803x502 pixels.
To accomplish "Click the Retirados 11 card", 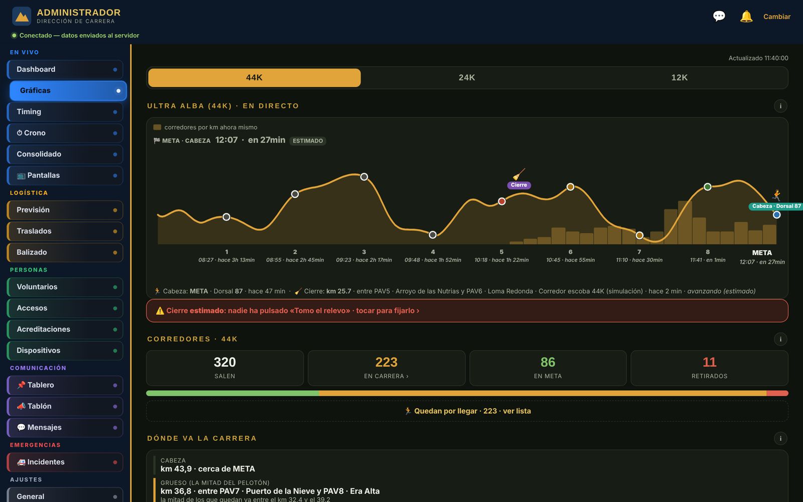I will [x=709, y=368].
